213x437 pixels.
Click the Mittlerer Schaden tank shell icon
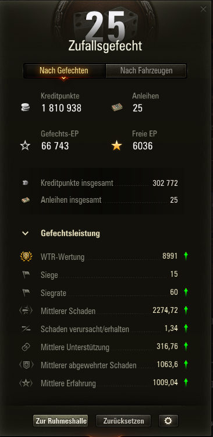[26, 311]
